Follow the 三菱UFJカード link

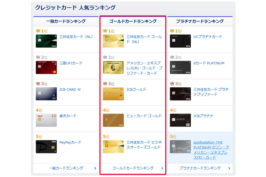click(x=71, y=63)
